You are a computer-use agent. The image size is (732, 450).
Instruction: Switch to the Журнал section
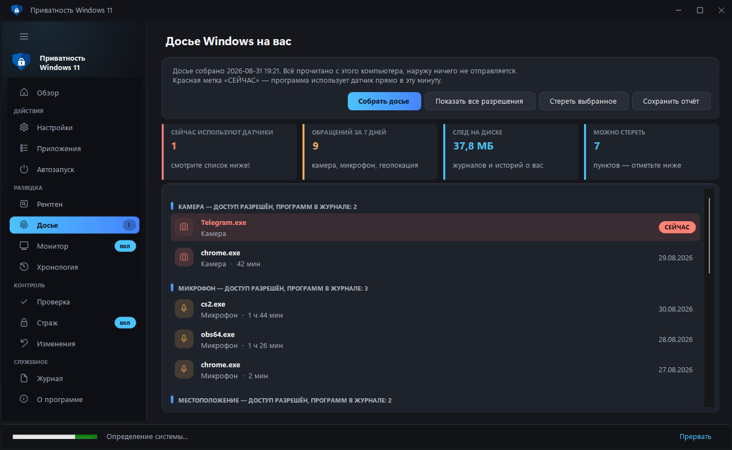coord(75,378)
